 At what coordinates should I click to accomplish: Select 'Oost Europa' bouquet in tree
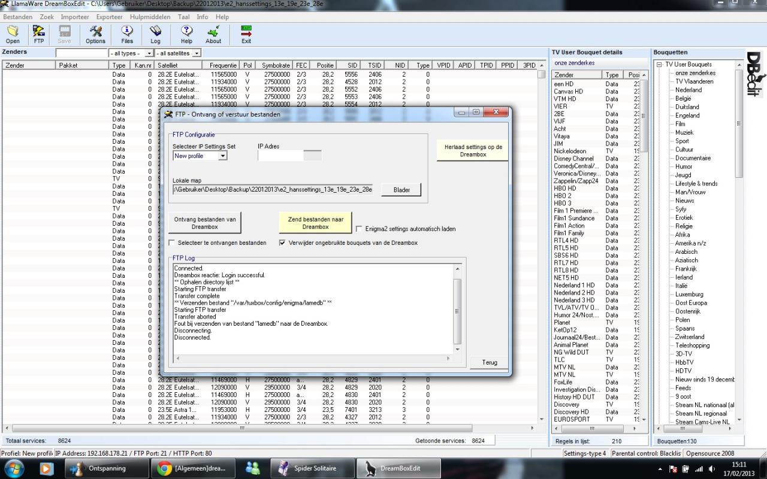(691, 303)
